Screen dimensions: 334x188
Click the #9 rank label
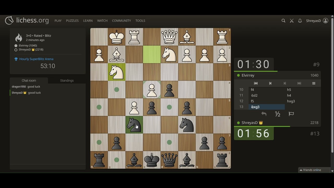(x=316, y=64)
